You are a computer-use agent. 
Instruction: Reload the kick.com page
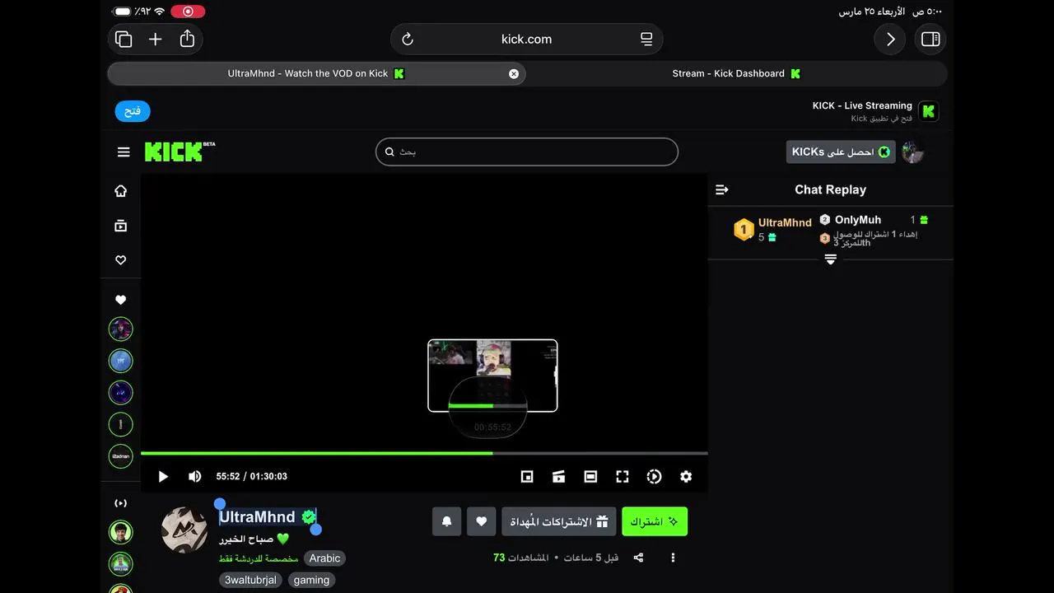click(407, 39)
